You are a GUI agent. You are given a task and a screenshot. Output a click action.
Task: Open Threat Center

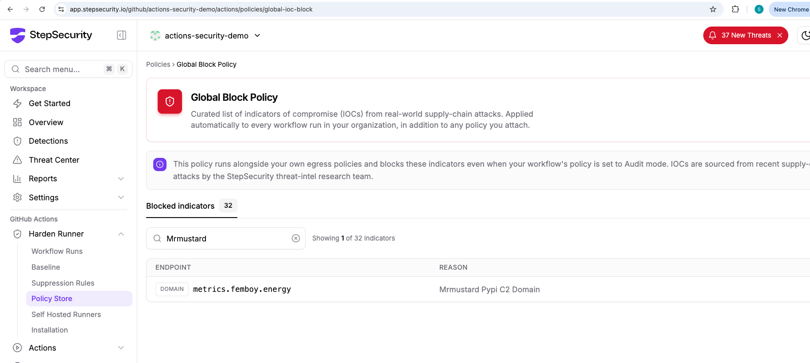click(54, 160)
